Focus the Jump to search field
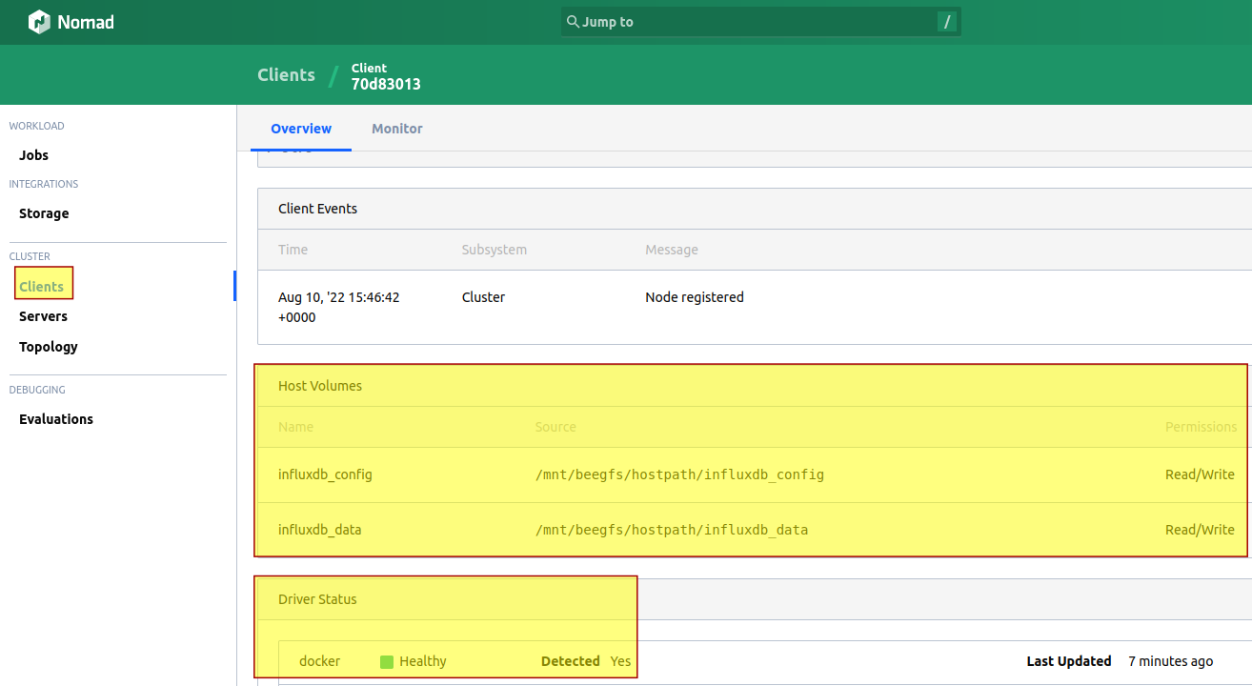The image size is (1252, 686). click(x=761, y=22)
